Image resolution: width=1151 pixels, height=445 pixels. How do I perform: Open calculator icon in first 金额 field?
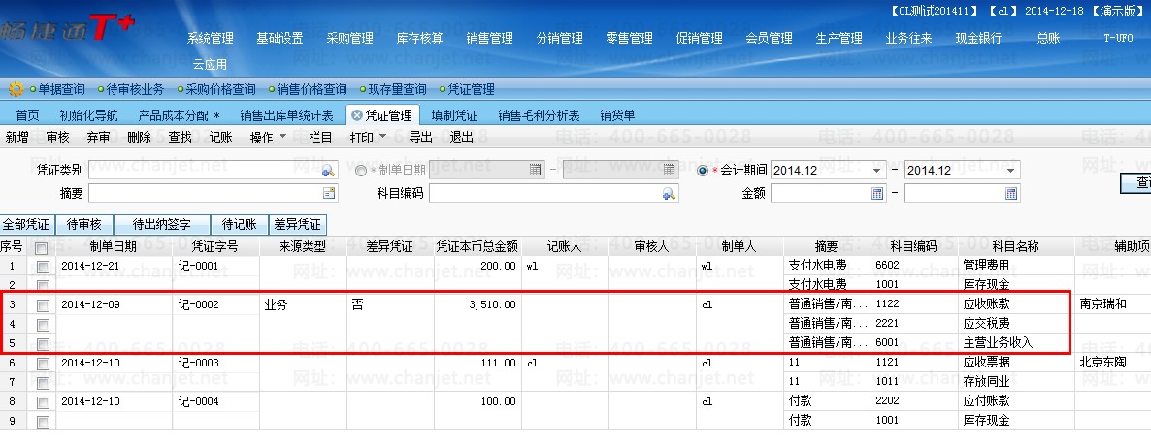(877, 193)
